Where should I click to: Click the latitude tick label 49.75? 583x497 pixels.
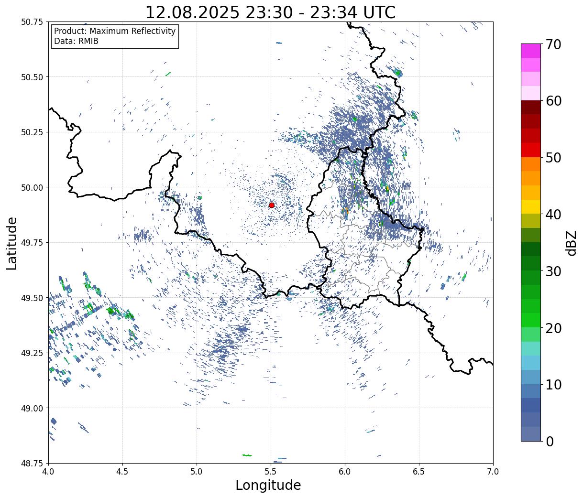(32, 243)
